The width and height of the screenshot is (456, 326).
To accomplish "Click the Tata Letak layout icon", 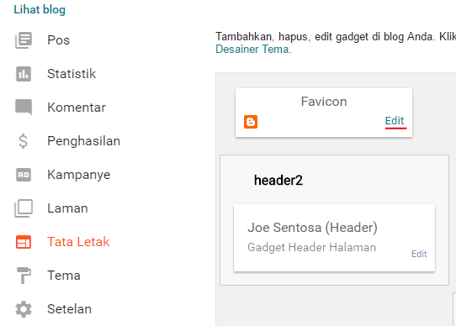I will [24, 242].
